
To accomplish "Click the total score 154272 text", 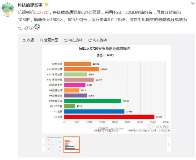I will 105,55.
